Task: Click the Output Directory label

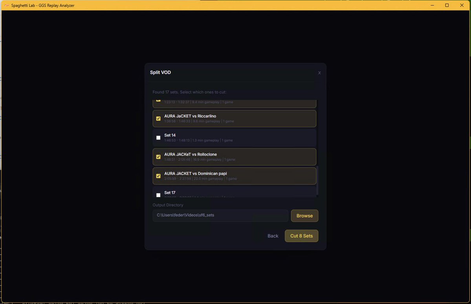Action: pos(168,205)
